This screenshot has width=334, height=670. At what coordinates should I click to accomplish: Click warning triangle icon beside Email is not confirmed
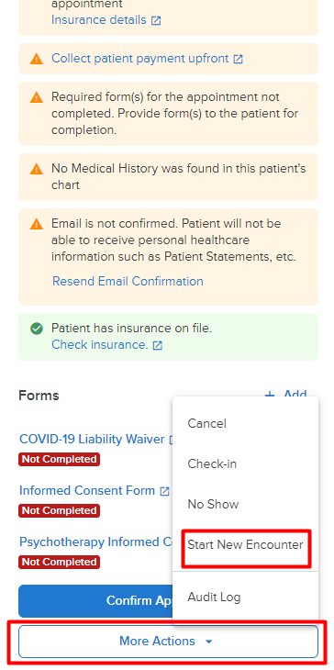(x=37, y=223)
